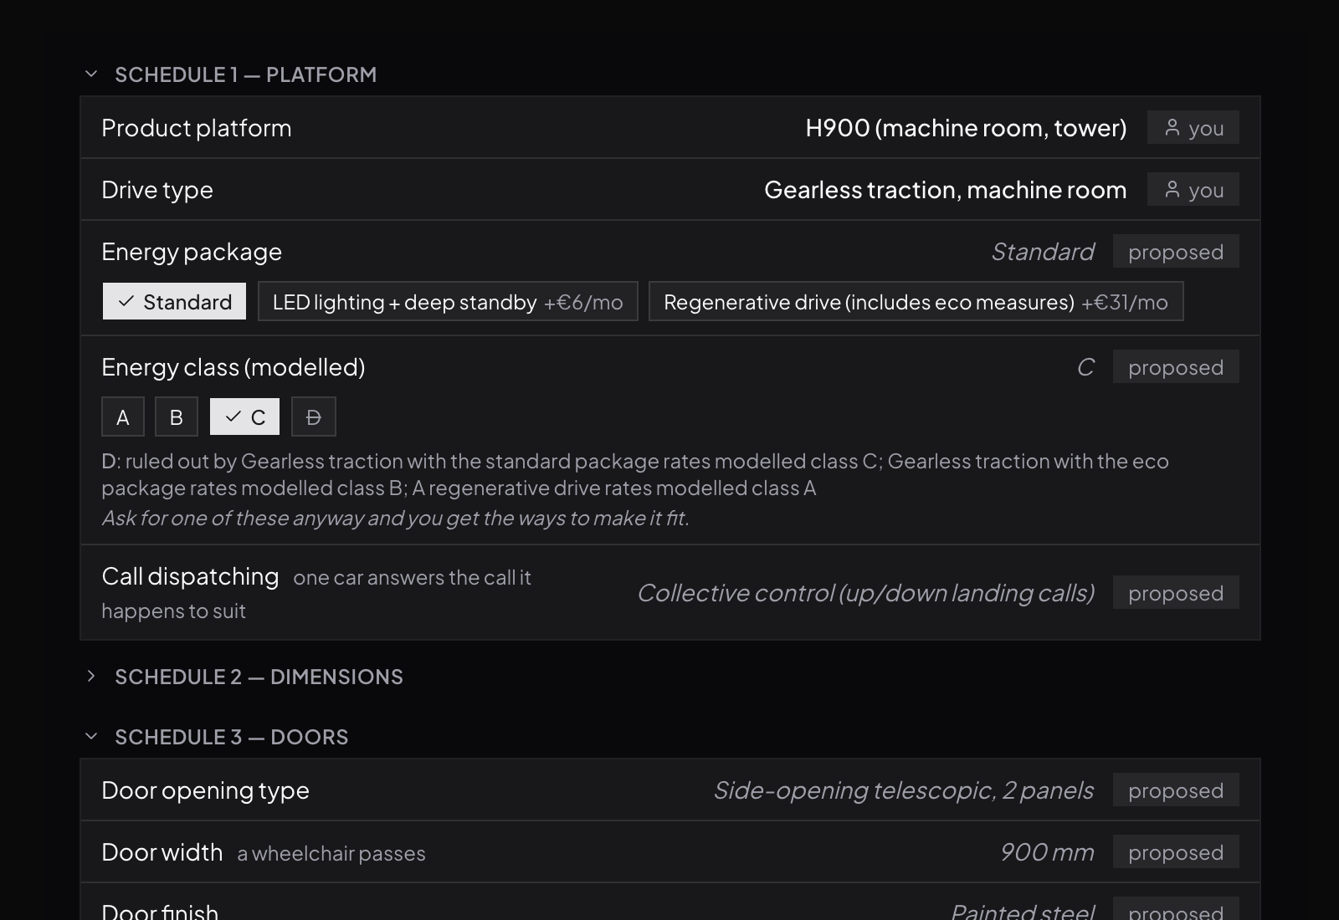Click 'you' badge on Product platform row

pos(1193,128)
